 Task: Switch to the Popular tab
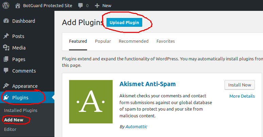tap(103, 41)
